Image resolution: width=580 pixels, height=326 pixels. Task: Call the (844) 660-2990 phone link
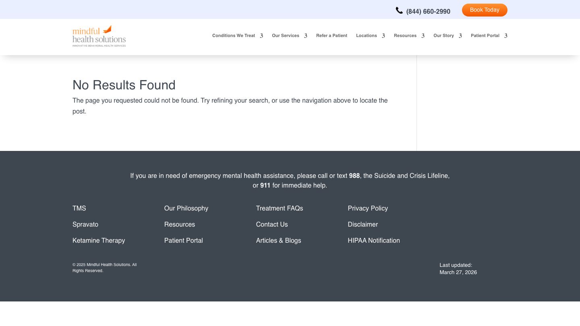[428, 12]
